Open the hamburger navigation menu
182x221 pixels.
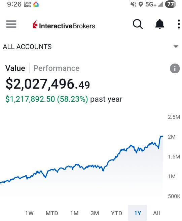[11, 24]
